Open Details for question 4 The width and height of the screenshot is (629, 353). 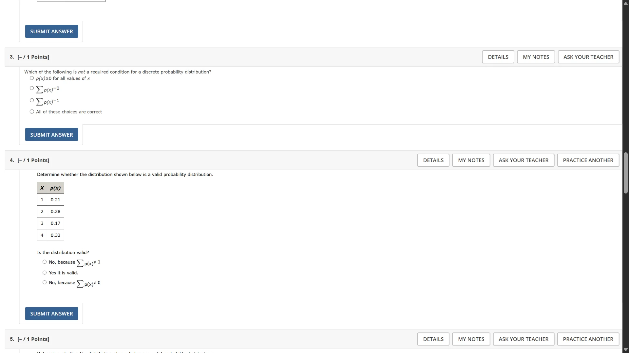(433, 160)
